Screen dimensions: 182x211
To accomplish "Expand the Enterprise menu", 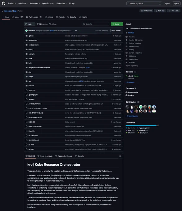I will coord(61,3).
